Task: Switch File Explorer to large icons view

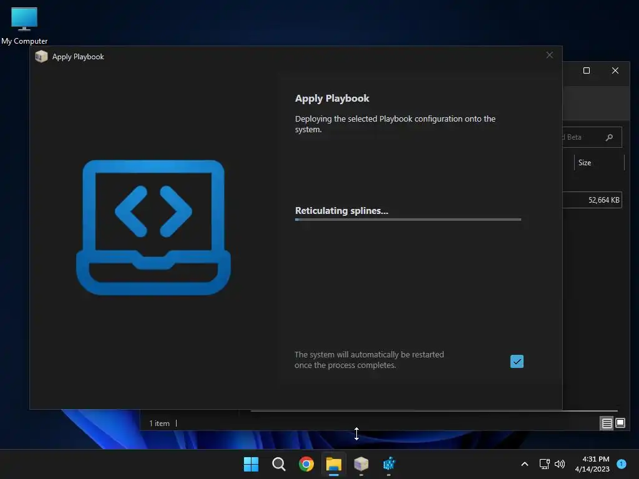Action: [620, 423]
